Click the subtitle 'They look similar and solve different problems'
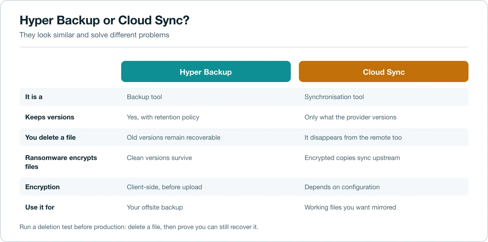Viewport: 488px width, 242px height. pyautogui.click(x=94, y=35)
